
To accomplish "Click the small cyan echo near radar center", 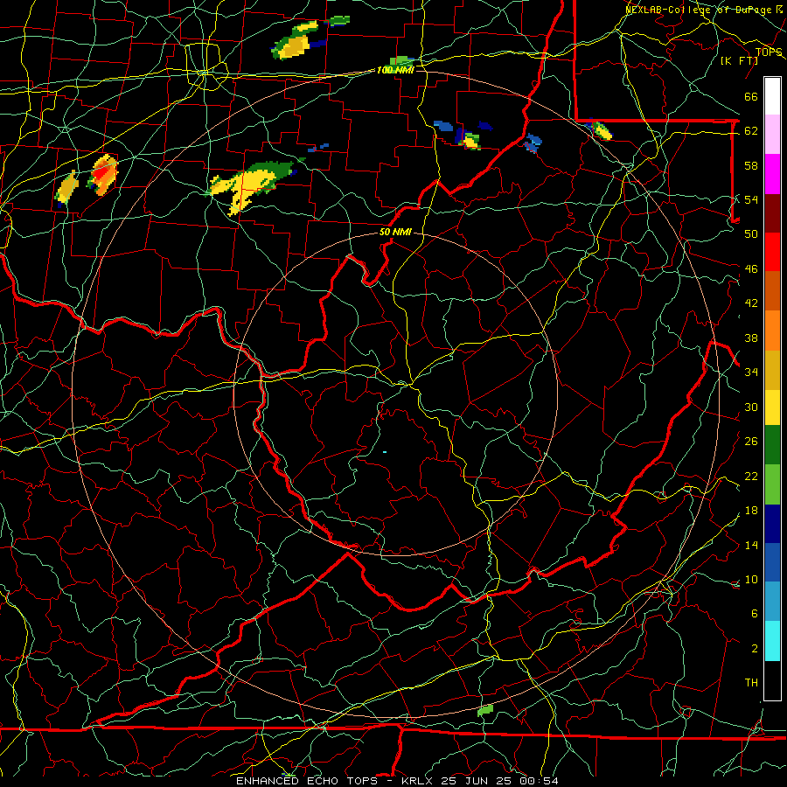I will click(x=385, y=452).
